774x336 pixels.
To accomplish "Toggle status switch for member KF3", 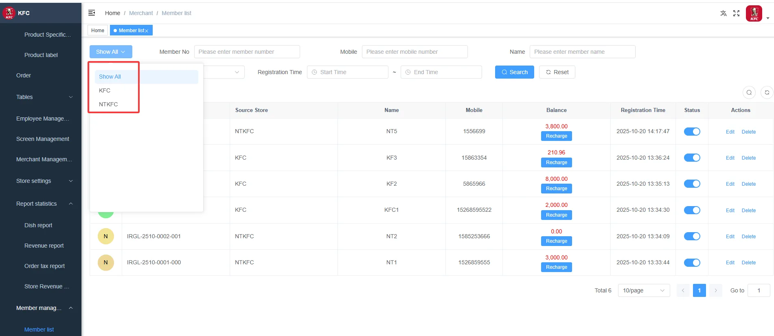I will [x=692, y=158].
